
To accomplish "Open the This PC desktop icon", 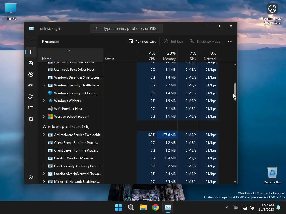I will point(11,12).
